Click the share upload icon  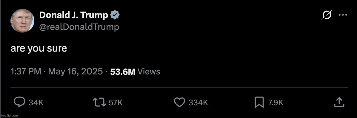point(339,102)
